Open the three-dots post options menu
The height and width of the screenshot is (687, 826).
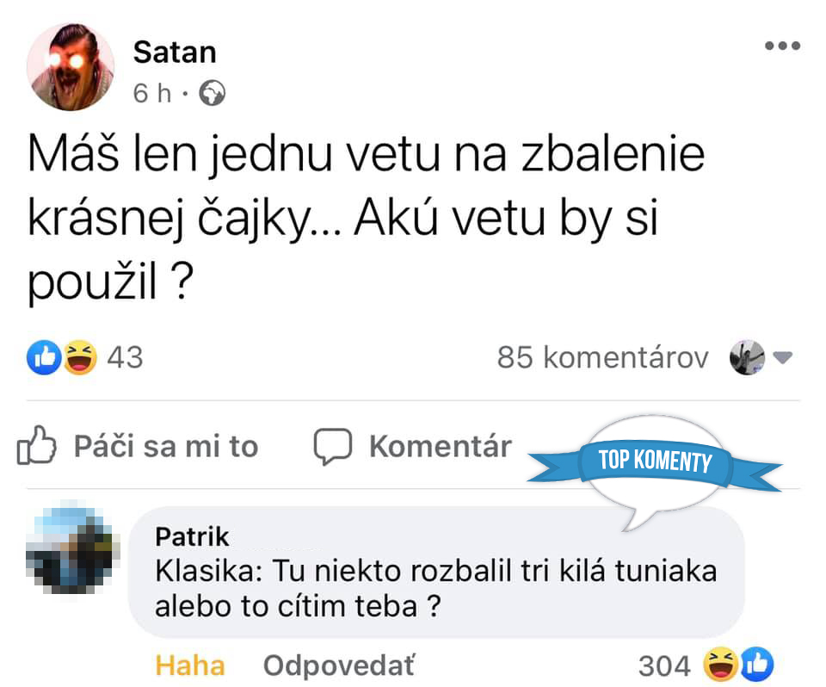click(x=782, y=46)
